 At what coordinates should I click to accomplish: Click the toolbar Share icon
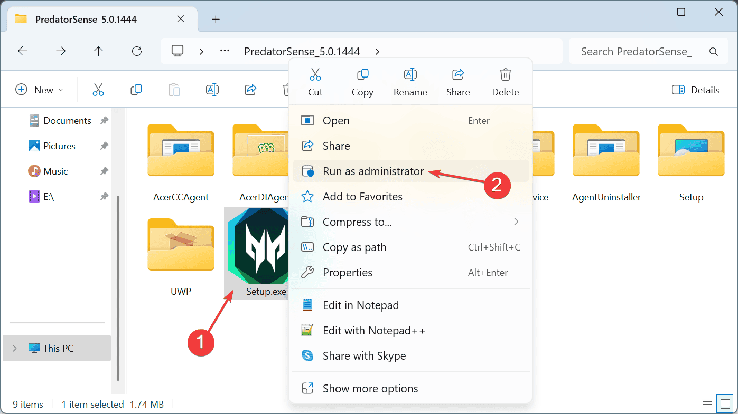click(x=250, y=90)
